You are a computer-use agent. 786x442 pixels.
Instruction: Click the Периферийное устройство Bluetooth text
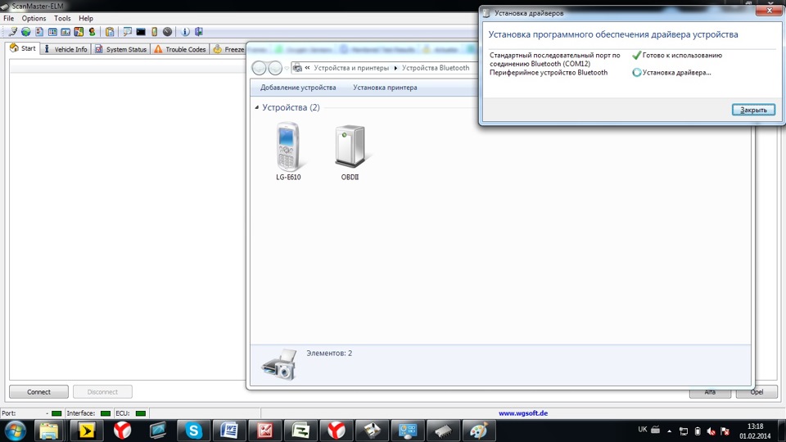(549, 73)
